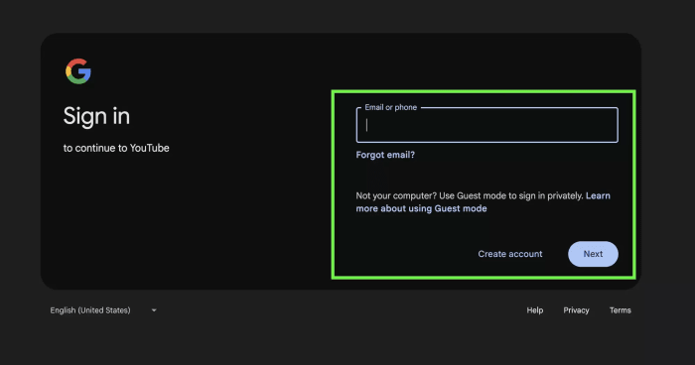695x365 pixels.
Task: Click the Google G logo
Action: [x=78, y=71]
